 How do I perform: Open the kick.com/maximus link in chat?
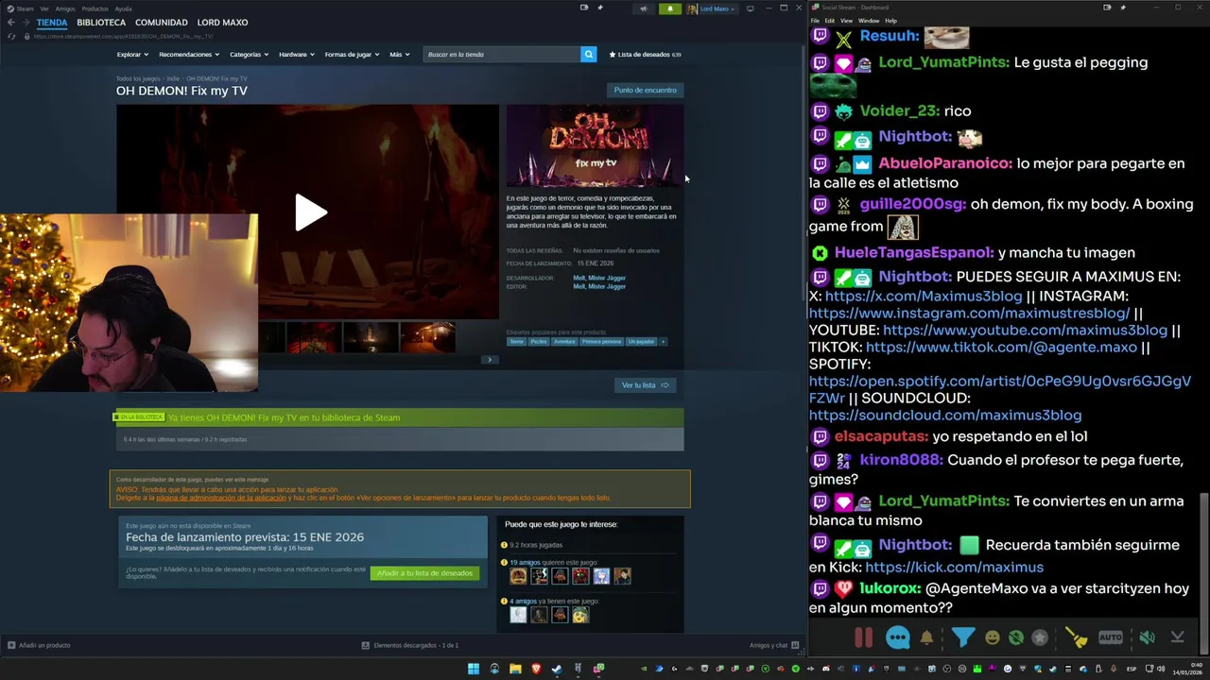click(x=954, y=567)
